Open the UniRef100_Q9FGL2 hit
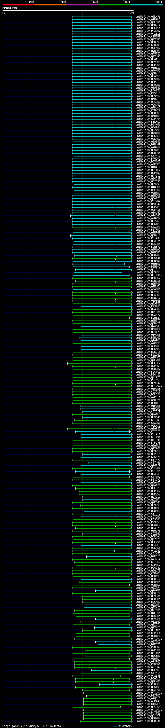 (x=148, y=363)
